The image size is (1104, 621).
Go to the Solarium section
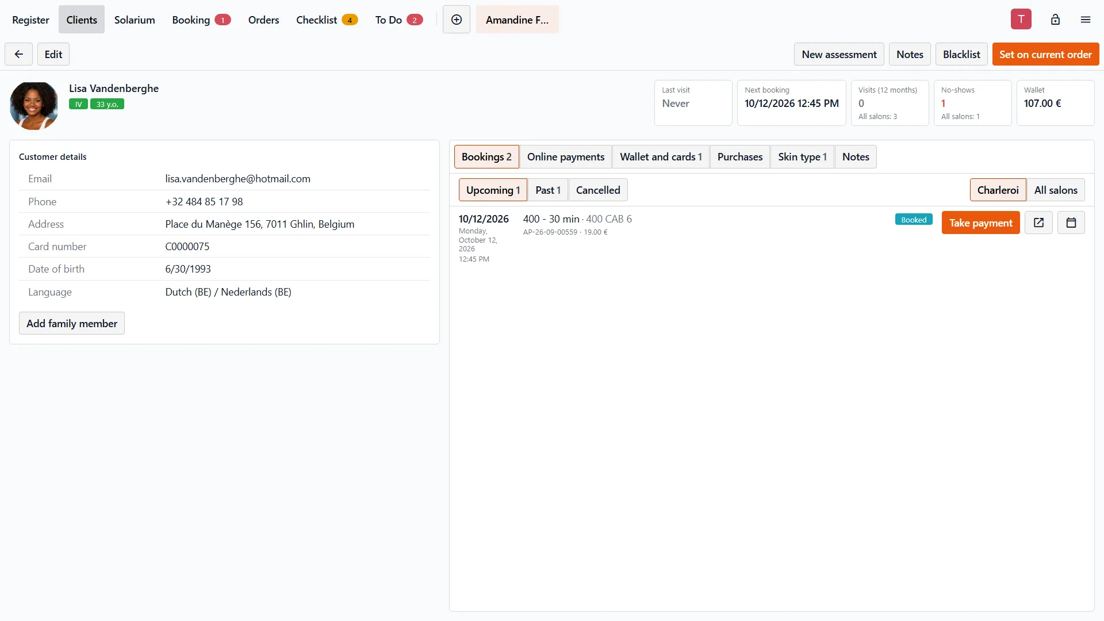point(135,20)
